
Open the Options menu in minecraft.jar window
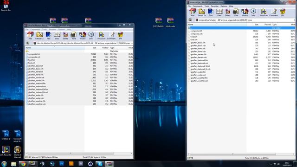click(224, 6)
